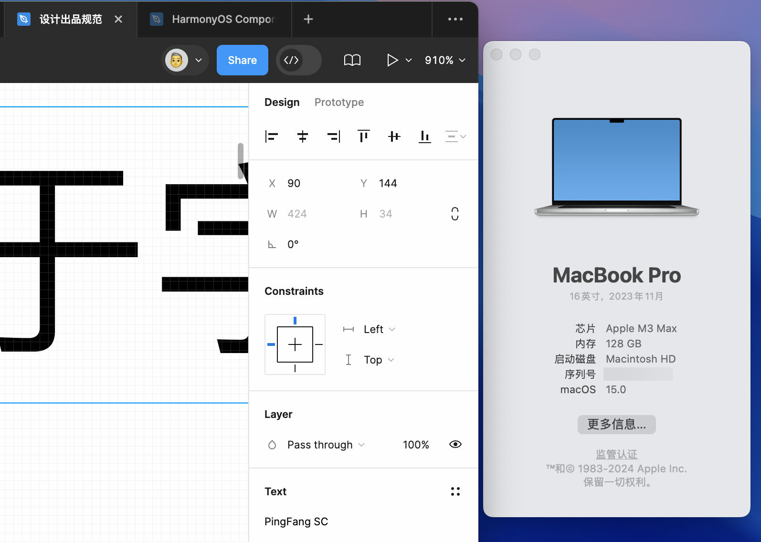
Task: Click the blend mode droplet icon
Action: click(272, 445)
